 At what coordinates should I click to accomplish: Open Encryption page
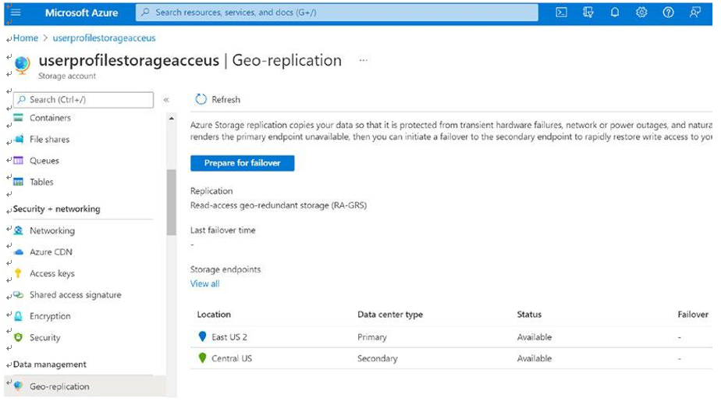tap(50, 316)
